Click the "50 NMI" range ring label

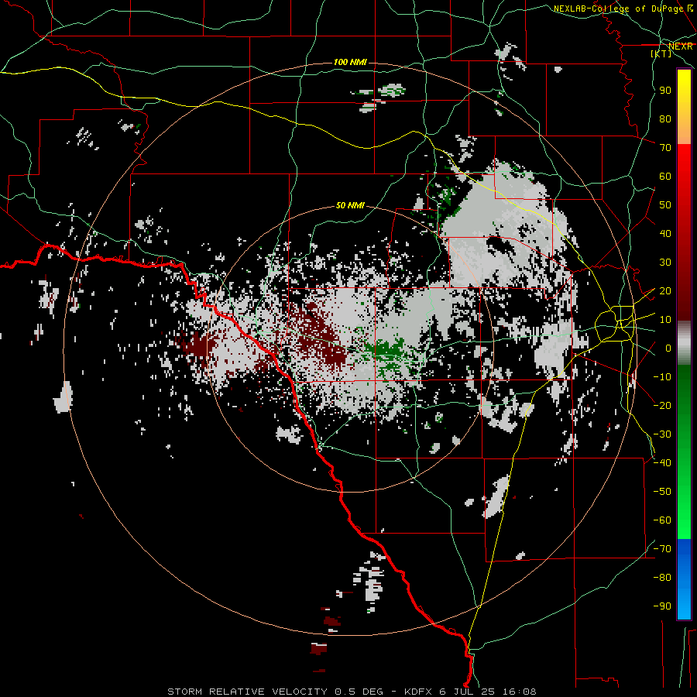(350, 205)
